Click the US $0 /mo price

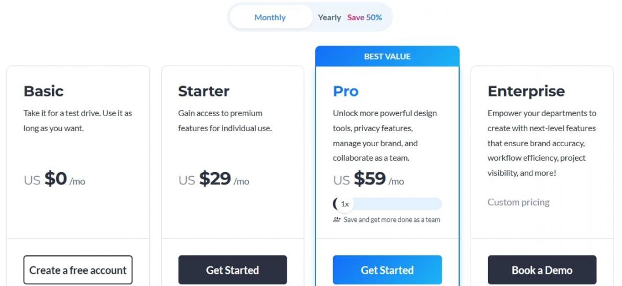point(54,180)
